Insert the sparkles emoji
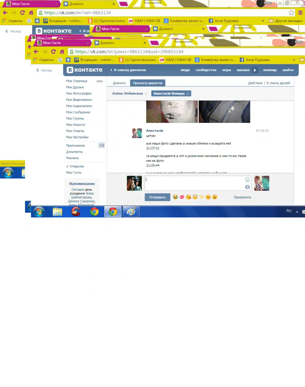Screen dimensions: 305x387 tap(202, 197)
